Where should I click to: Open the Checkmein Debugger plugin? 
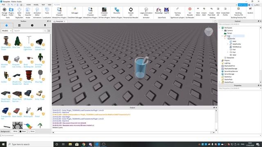pos(75,11)
